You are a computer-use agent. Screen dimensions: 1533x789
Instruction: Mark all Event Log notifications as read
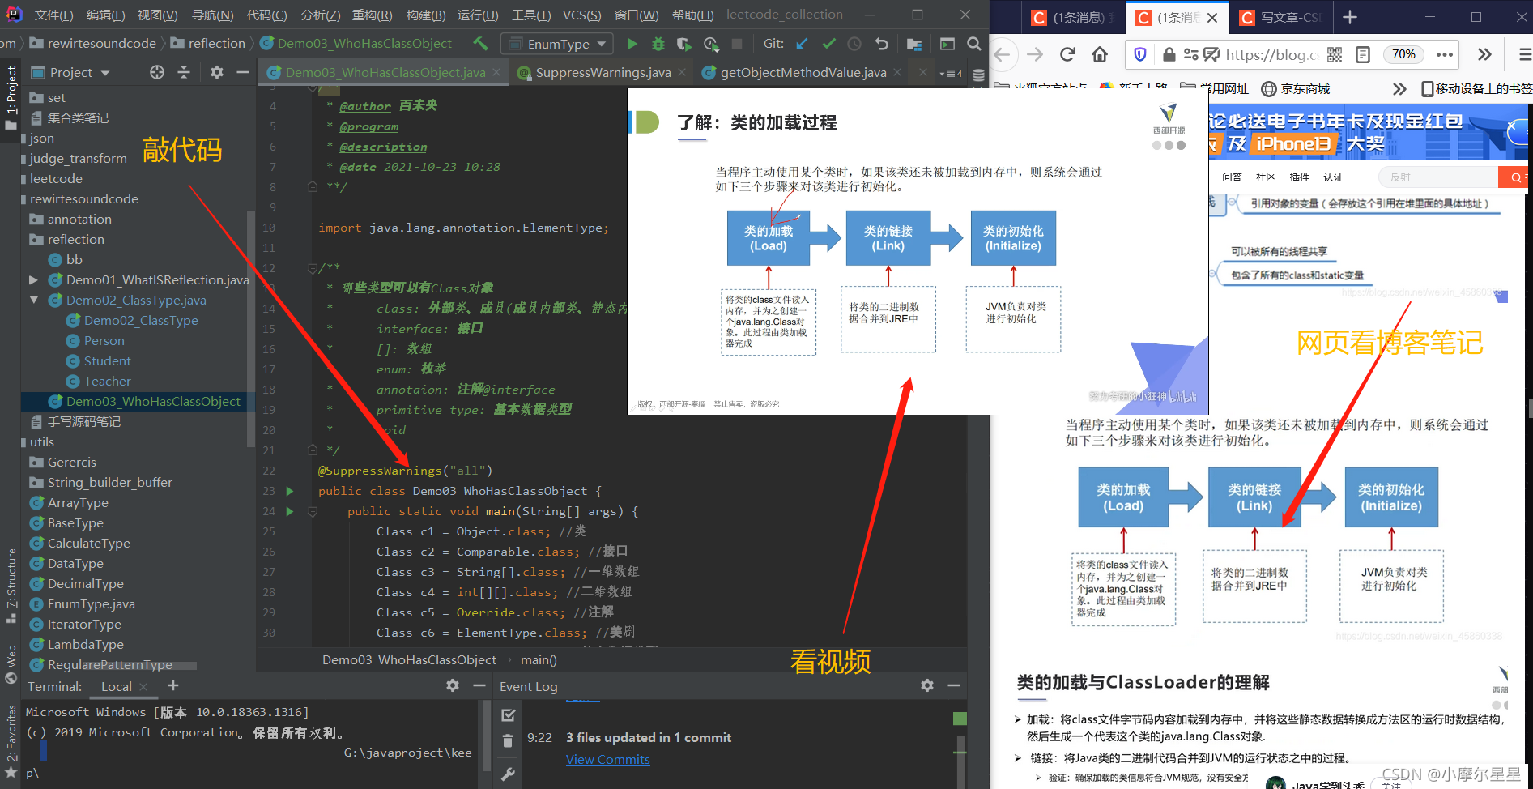tap(509, 714)
